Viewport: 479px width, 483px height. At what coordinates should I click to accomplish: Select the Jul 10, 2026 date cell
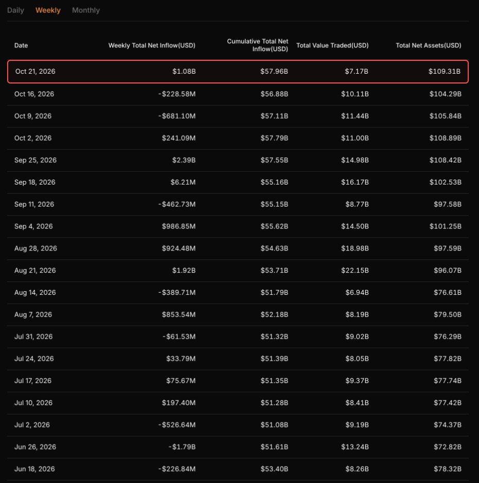(33, 403)
